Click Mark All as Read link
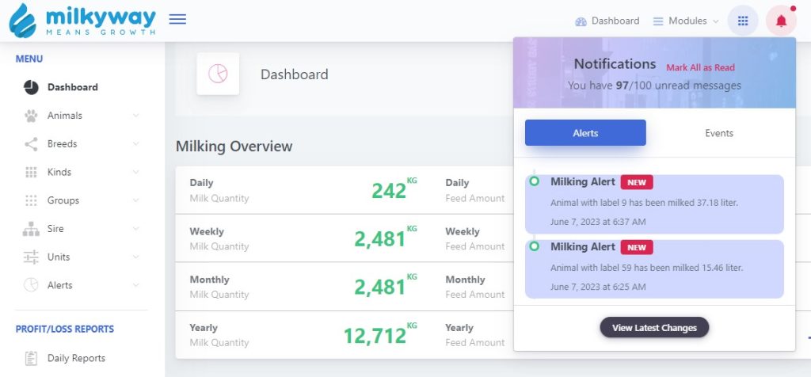The height and width of the screenshot is (377, 811). coord(700,68)
